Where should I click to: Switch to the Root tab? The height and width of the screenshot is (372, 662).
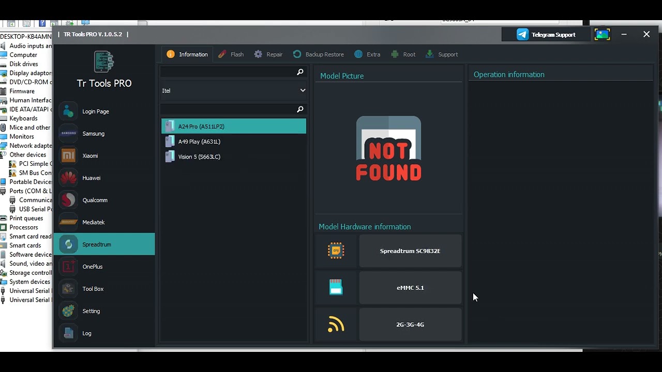[x=403, y=54]
